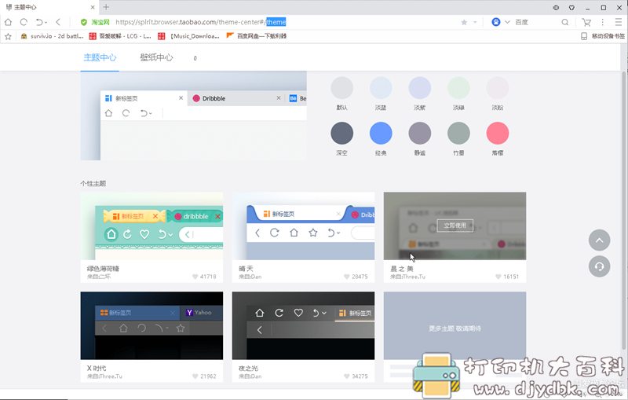This screenshot has width=628, height=400.
Task: Like 晴天 theme via heart 28475
Action: [x=346, y=277]
